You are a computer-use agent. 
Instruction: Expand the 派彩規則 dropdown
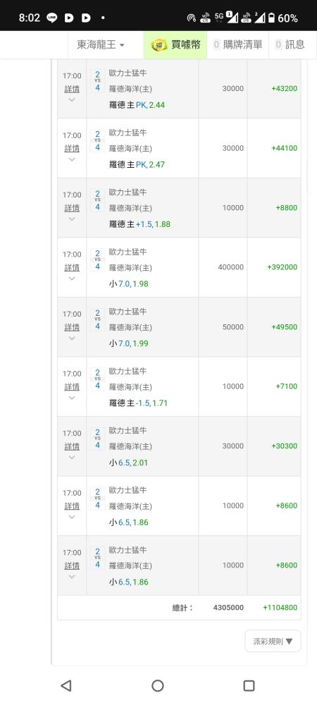tap(273, 641)
